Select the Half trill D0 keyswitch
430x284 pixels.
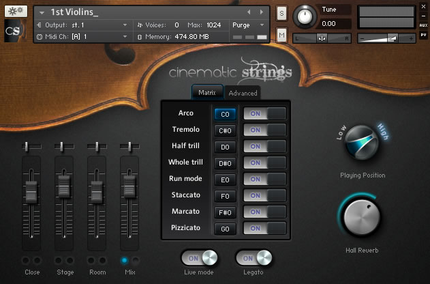[225, 147]
